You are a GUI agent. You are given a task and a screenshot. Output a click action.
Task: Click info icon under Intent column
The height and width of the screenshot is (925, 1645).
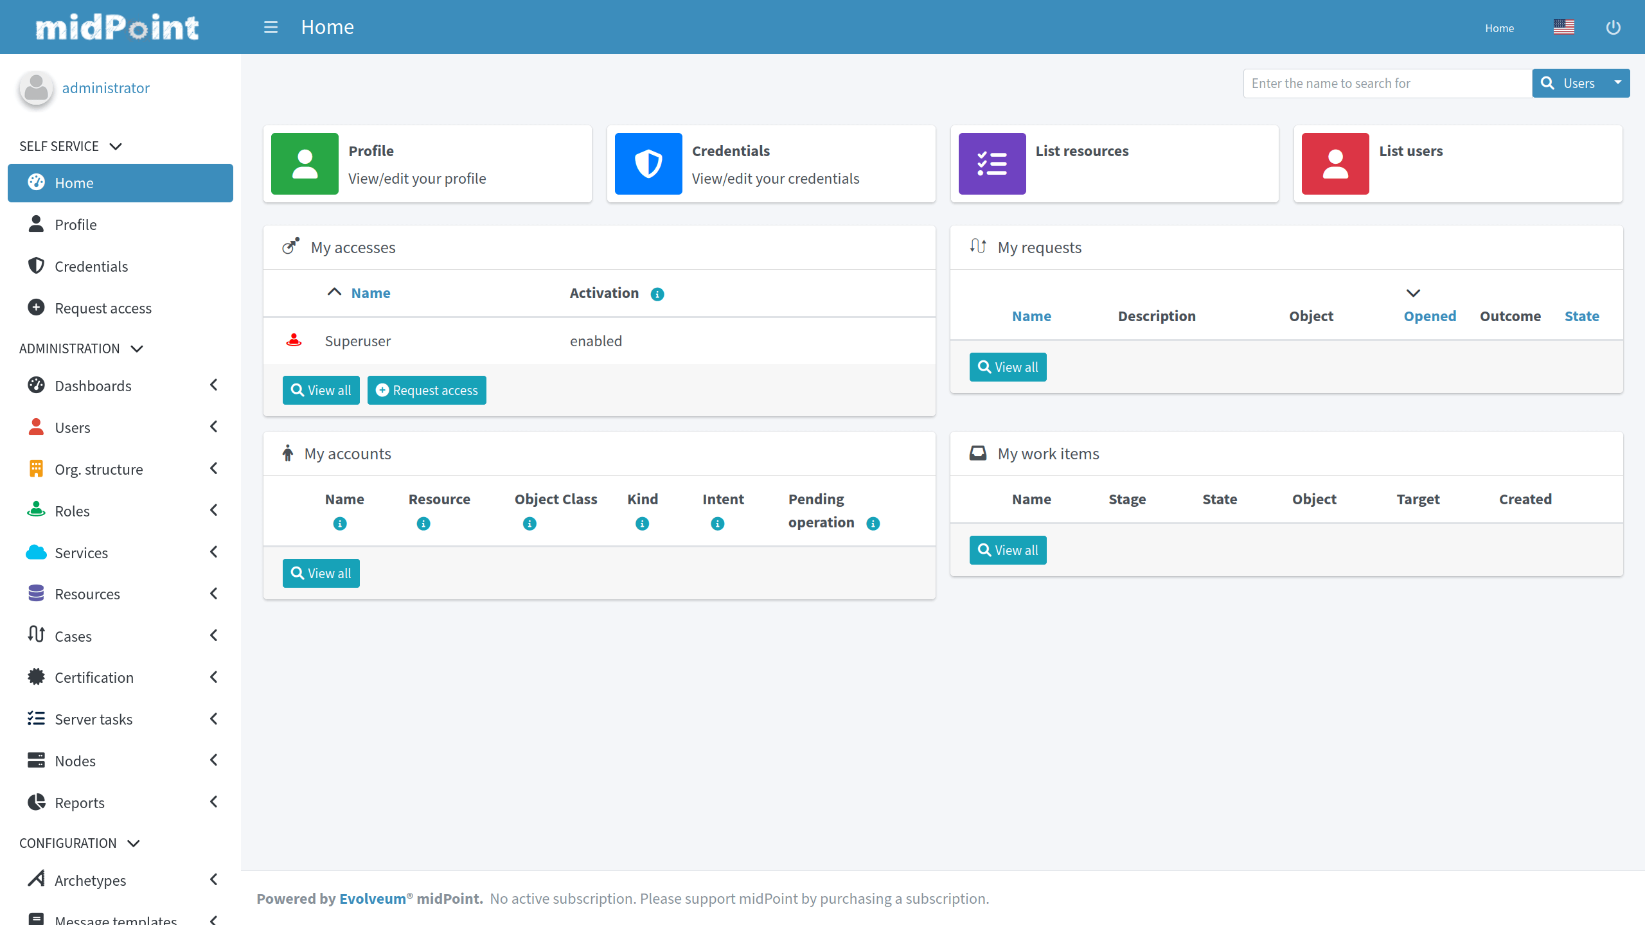[x=718, y=524]
